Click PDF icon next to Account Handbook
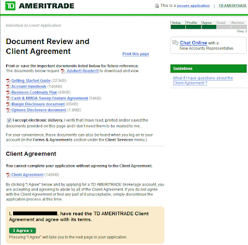This screenshot has width=248, height=245. 8,87
